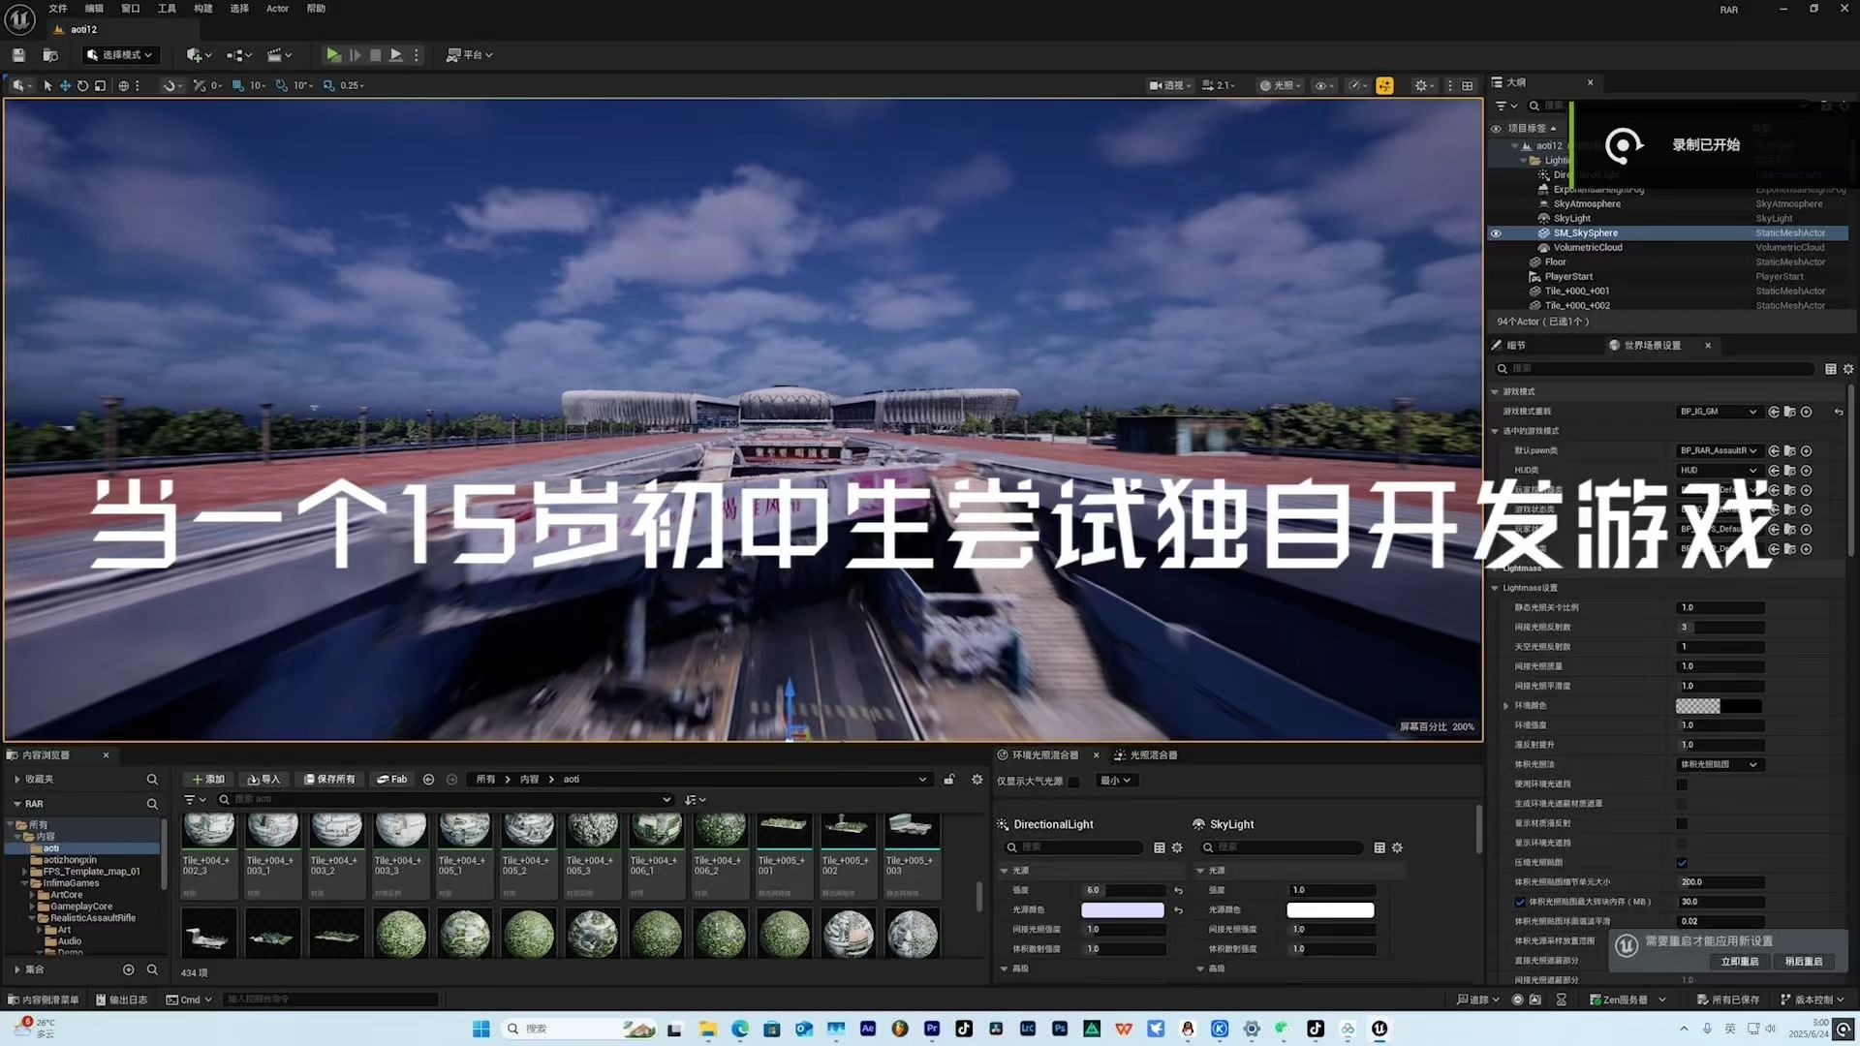This screenshot has width=1860, height=1046.
Task: Toggle 压缩光照贴图 checkbox
Action: (1682, 863)
